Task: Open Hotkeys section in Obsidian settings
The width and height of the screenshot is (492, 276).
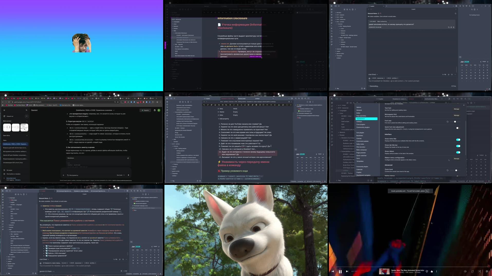Action: tap(360, 121)
